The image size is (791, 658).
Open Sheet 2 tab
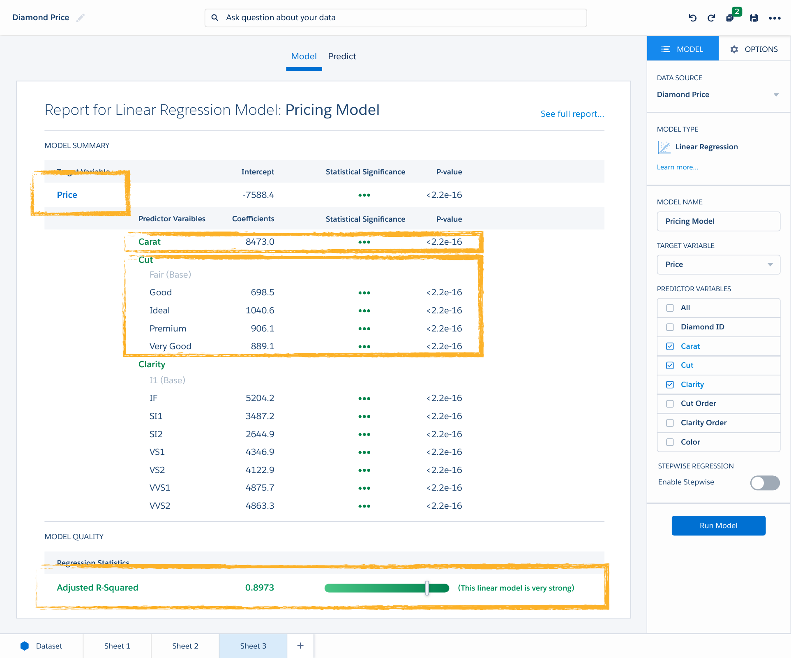(x=185, y=646)
